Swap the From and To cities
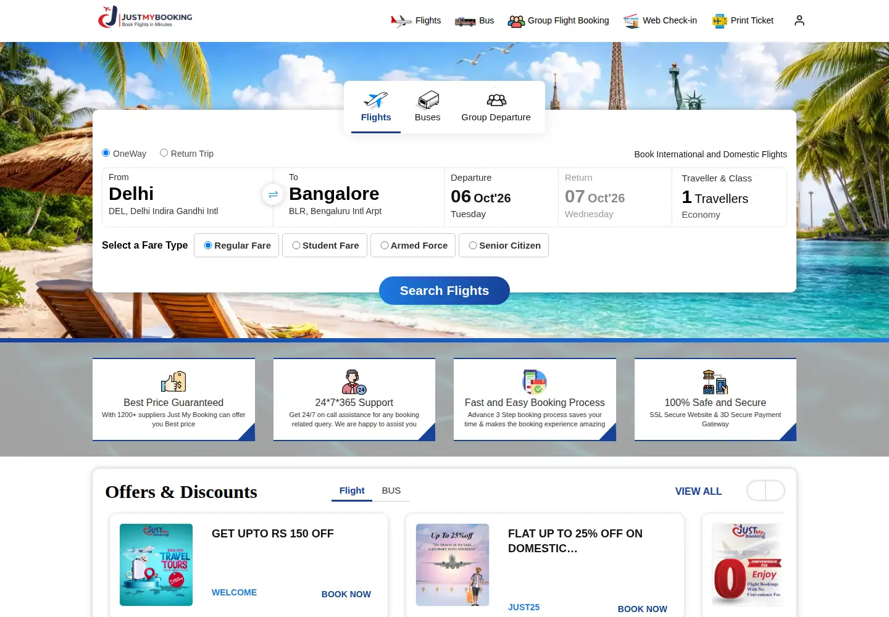This screenshot has height=617, width=889. [273, 194]
